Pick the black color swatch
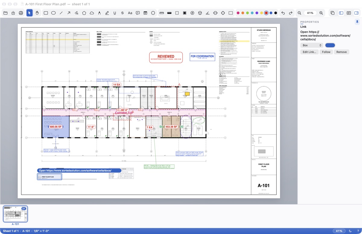362x234 pixels. point(275,13)
